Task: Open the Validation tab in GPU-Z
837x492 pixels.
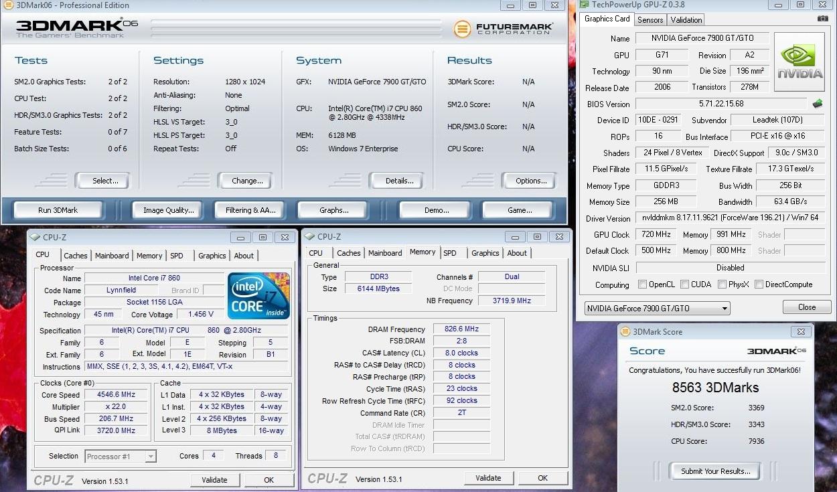Action: tap(686, 20)
